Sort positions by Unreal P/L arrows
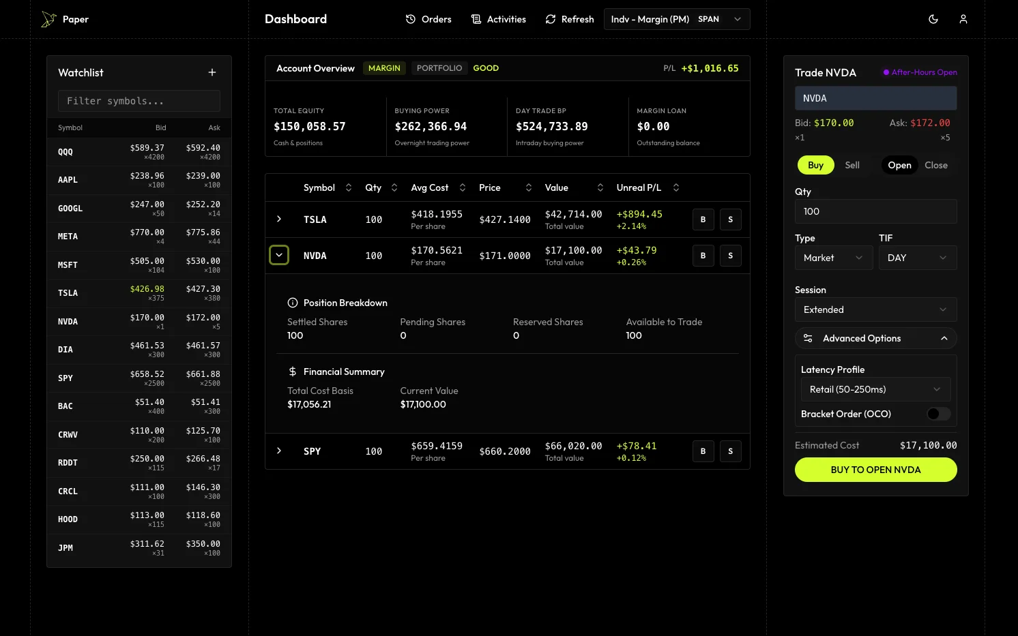The height and width of the screenshot is (636, 1018). 676,187
